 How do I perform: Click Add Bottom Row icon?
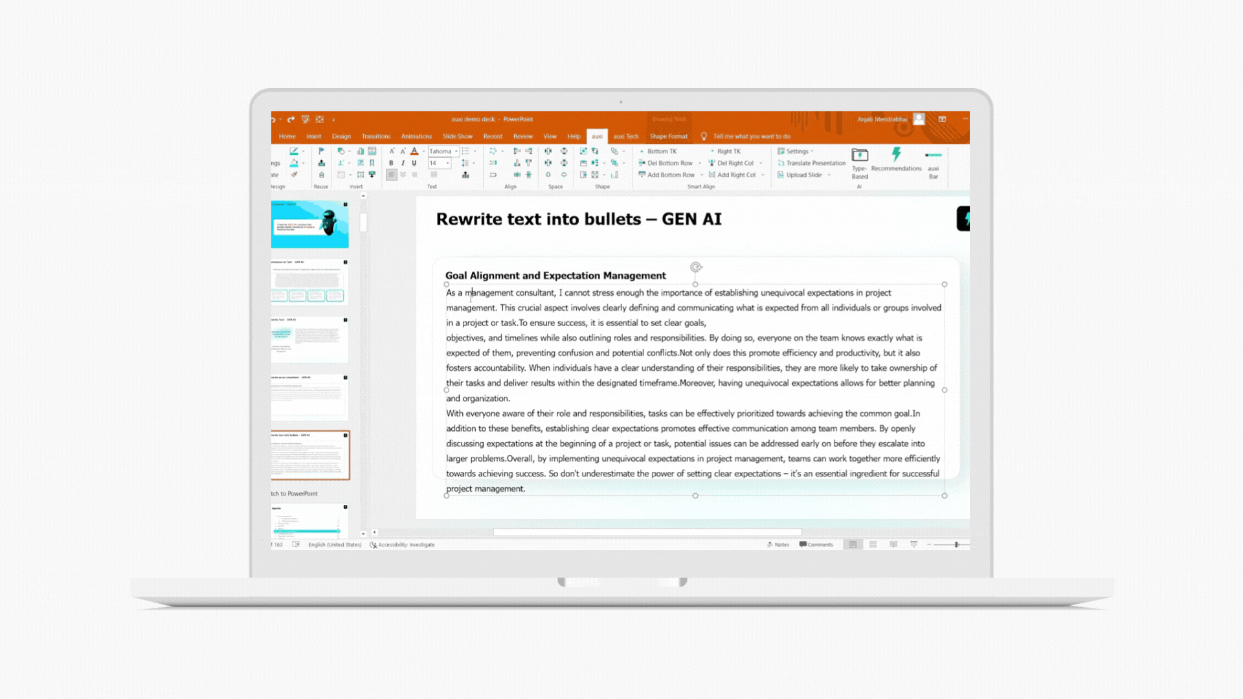click(642, 175)
